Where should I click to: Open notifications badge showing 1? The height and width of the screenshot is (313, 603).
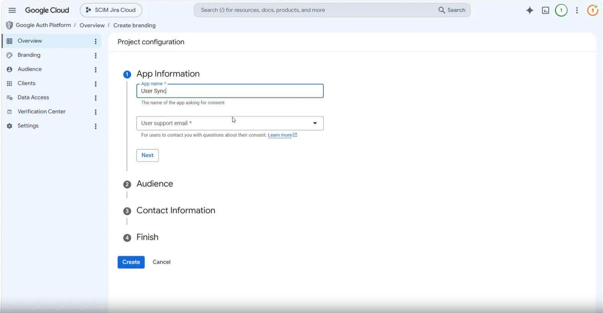point(561,10)
